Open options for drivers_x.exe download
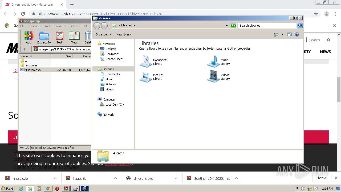 coord(176,178)
